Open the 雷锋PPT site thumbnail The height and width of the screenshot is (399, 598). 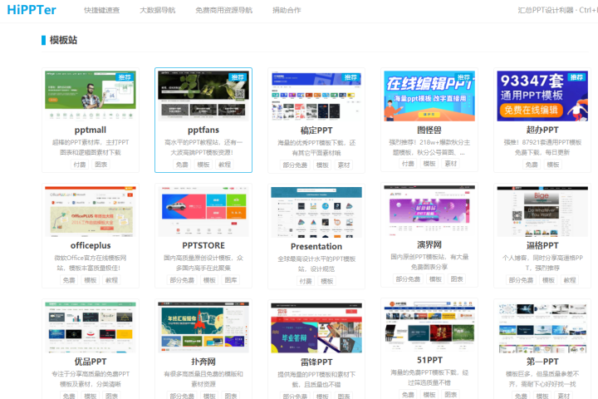point(316,328)
